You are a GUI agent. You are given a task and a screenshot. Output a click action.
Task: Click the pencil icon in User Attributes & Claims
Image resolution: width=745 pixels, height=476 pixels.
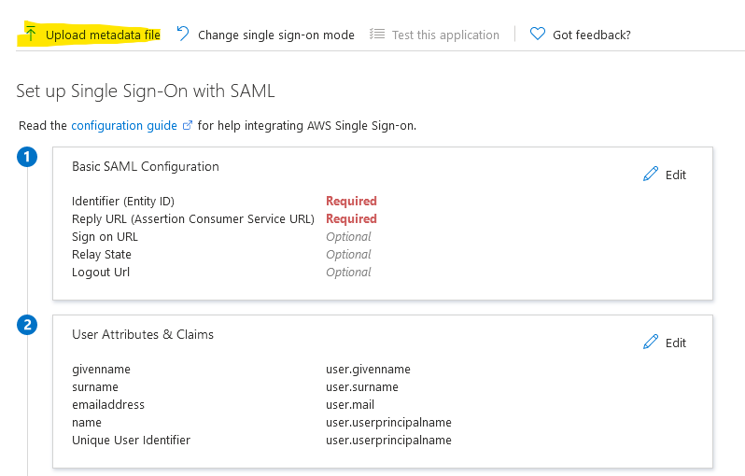(651, 342)
